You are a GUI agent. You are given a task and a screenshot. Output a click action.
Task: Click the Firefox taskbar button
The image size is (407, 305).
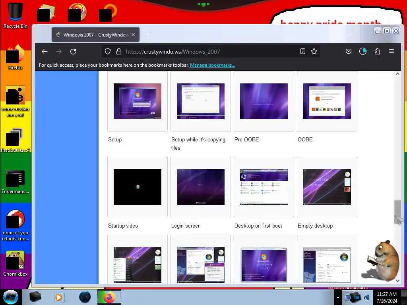(x=109, y=297)
